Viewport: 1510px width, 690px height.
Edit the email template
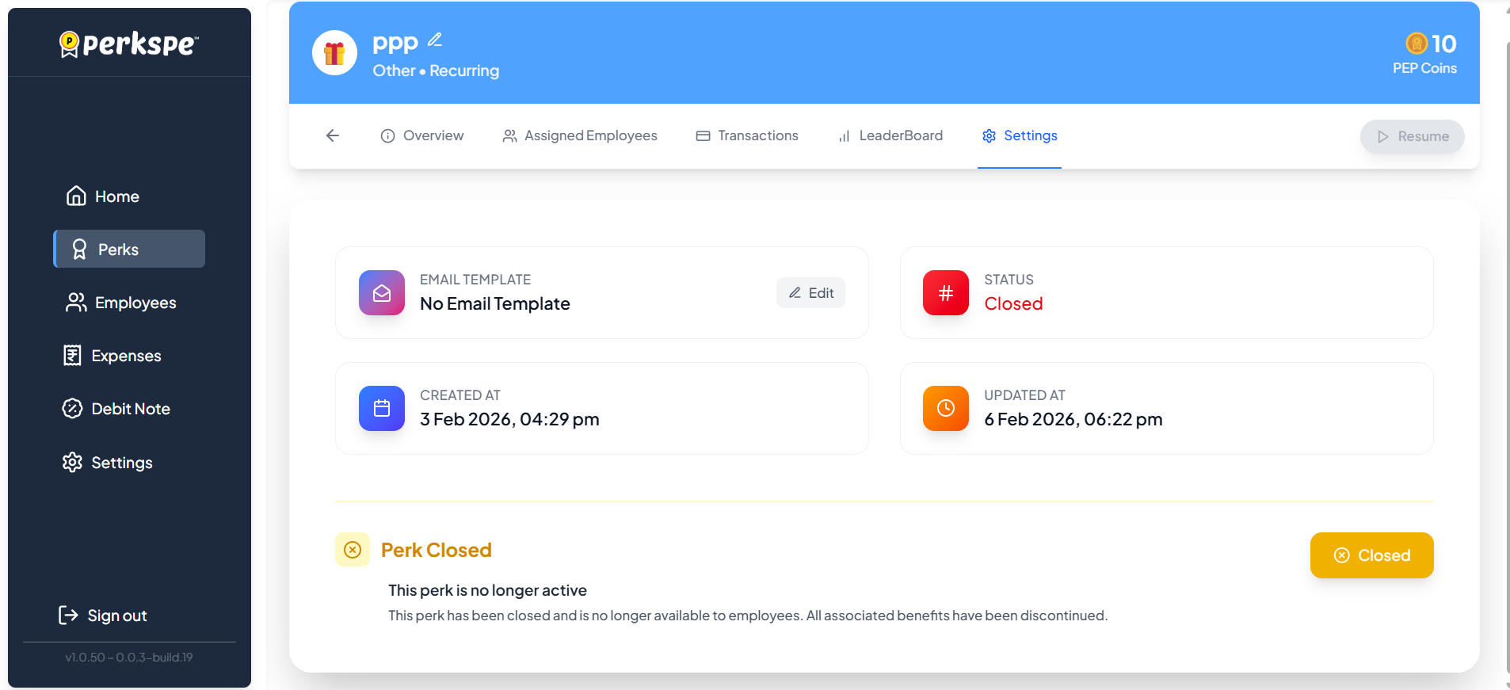pyautogui.click(x=810, y=293)
